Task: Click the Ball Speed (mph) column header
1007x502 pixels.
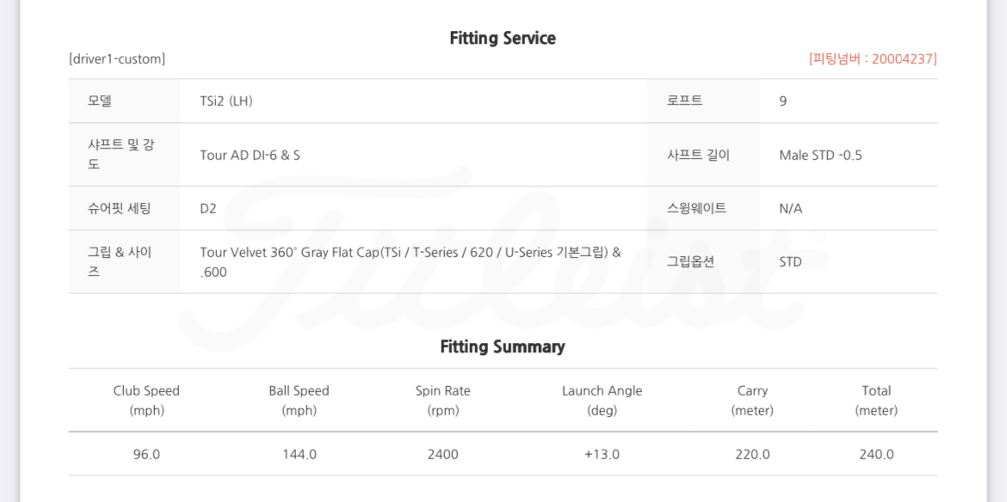Action: click(x=299, y=401)
